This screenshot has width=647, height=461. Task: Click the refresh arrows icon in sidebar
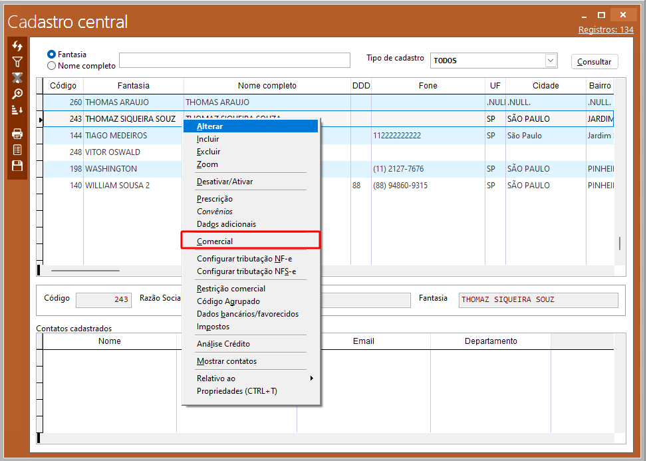click(x=17, y=46)
